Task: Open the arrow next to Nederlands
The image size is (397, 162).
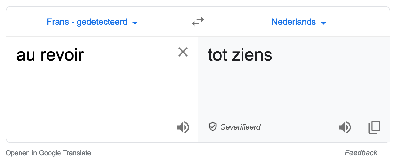Action: pyautogui.click(x=323, y=23)
